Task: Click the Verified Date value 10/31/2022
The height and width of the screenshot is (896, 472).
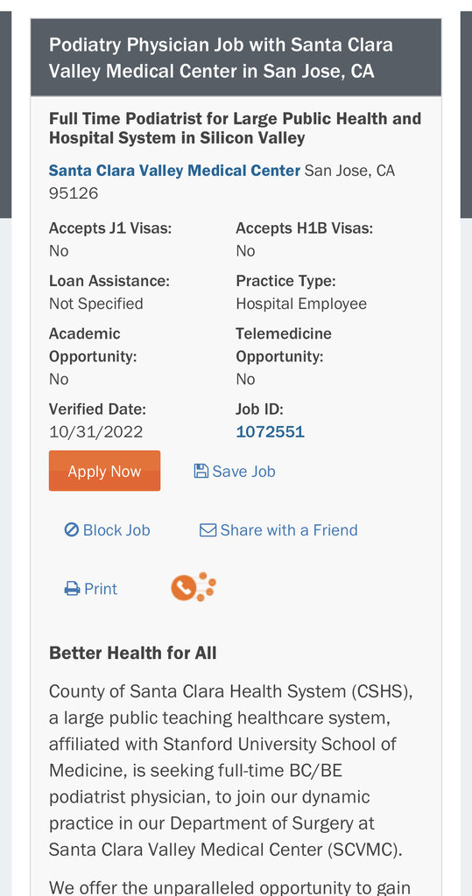Action: 96,431
